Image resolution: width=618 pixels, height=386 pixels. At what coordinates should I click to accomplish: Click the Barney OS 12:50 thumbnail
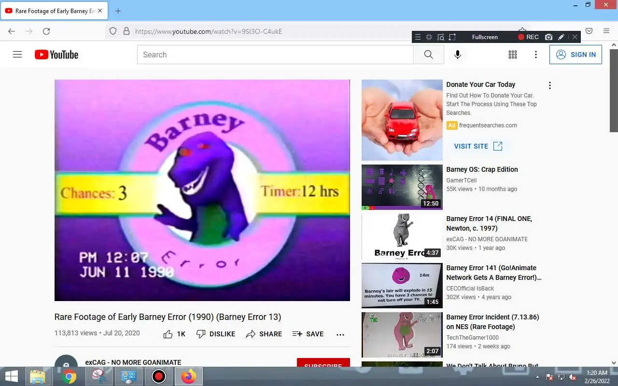point(402,187)
